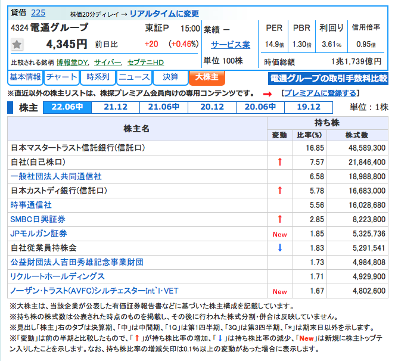Click the 21,846,400 share count
The width and height of the screenshot is (395, 361).
coord(367,162)
